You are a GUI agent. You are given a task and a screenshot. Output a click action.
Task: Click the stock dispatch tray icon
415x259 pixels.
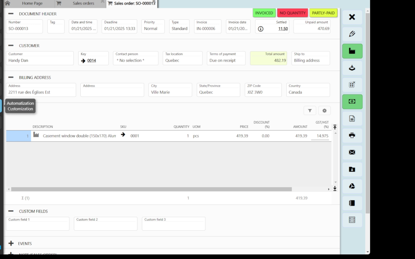[352, 68]
